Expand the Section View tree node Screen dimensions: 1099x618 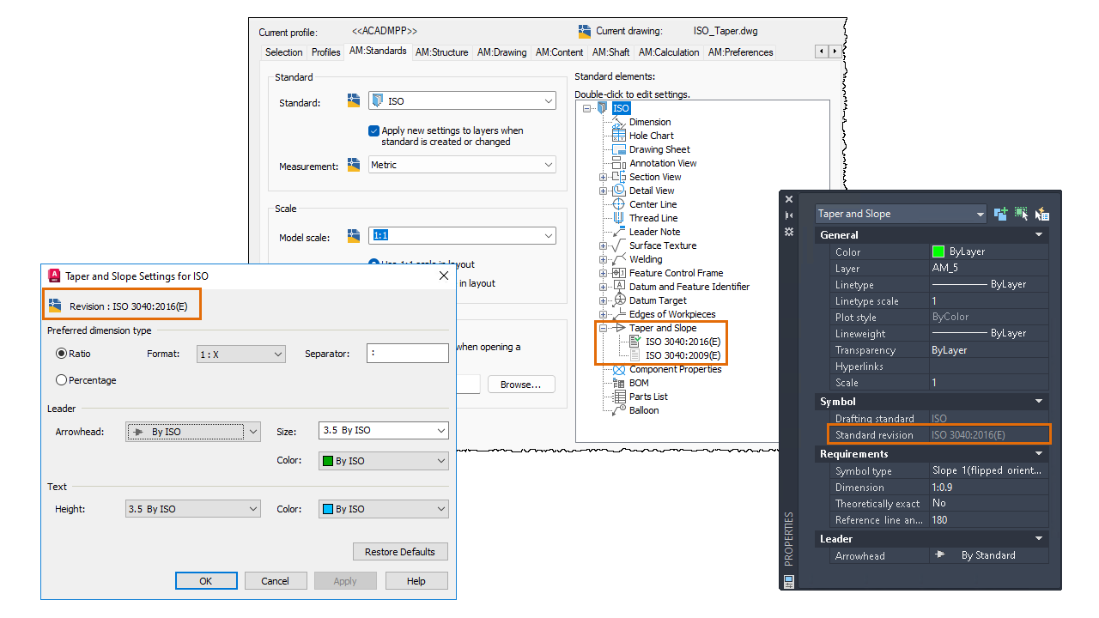(603, 177)
